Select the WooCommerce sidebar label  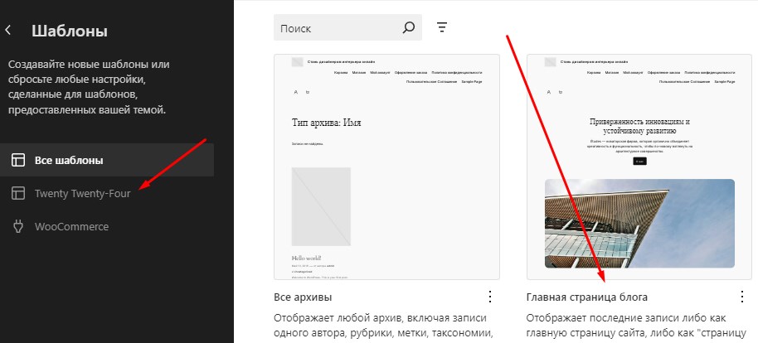tap(71, 226)
